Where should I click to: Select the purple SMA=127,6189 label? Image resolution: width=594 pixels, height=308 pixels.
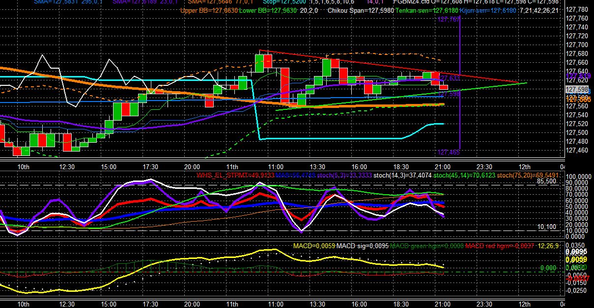tap(135, 2)
